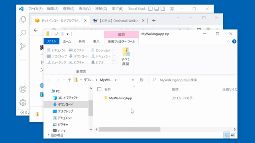The image size is (255, 143).
Task: Click breadcrumb chevron after MyWal...
Action: click(x=116, y=80)
